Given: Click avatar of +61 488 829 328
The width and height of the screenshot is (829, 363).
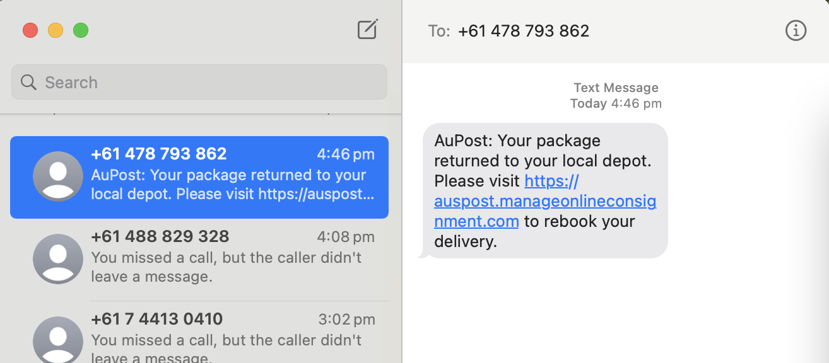Looking at the screenshot, I should point(57,259).
